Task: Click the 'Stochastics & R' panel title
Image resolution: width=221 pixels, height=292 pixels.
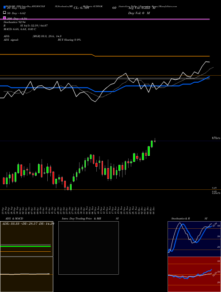Action: click(180, 219)
